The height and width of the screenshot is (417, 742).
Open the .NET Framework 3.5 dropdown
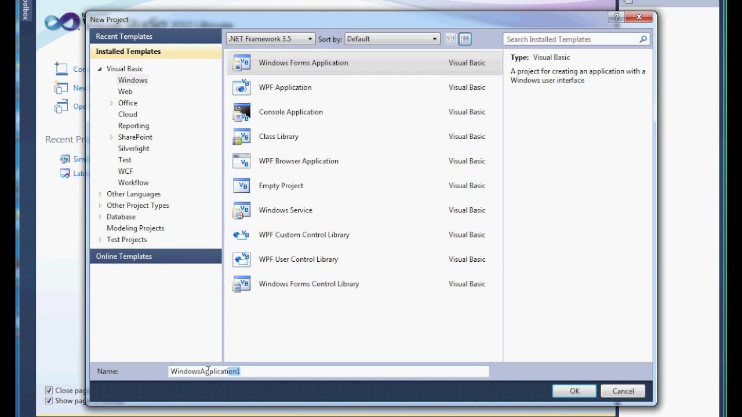271,39
